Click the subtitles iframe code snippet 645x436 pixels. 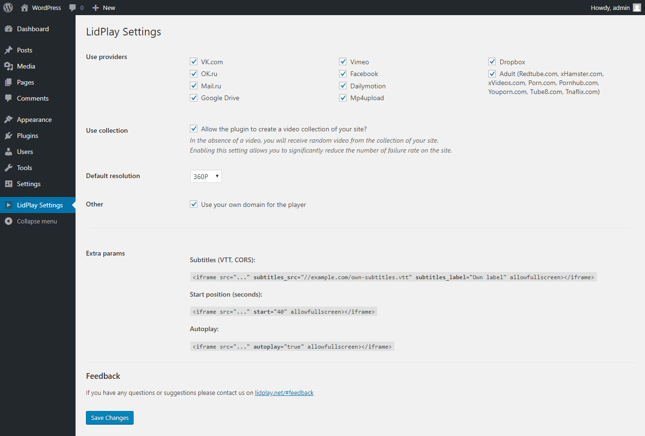pyautogui.click(x=393, y=277)
